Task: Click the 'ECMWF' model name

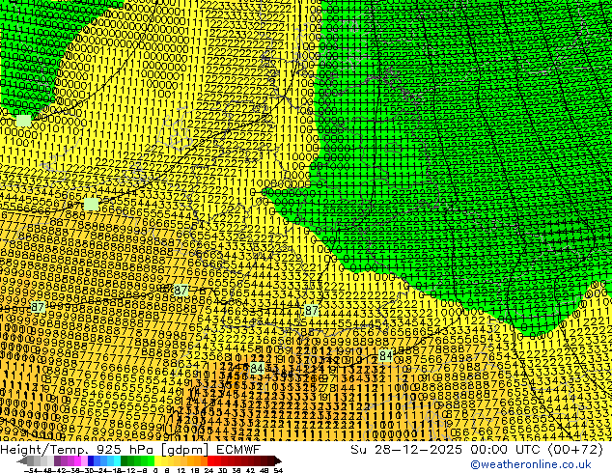Action: click(238, 450)
